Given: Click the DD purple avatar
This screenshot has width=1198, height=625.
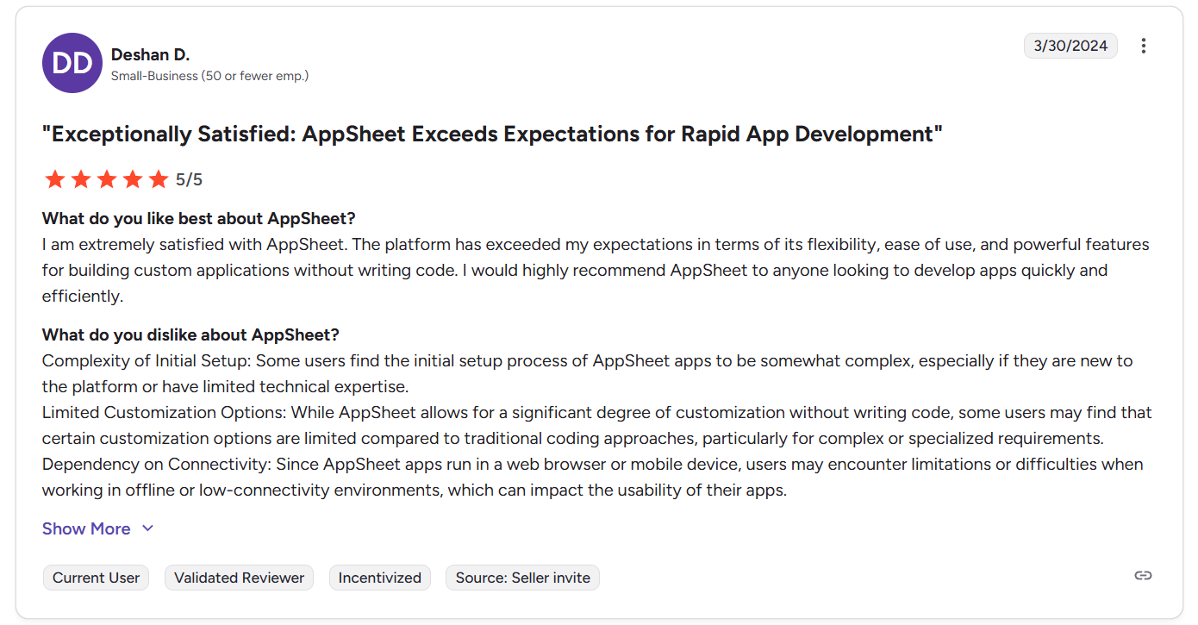Looking at the screenshot, I should pos(72,63).
